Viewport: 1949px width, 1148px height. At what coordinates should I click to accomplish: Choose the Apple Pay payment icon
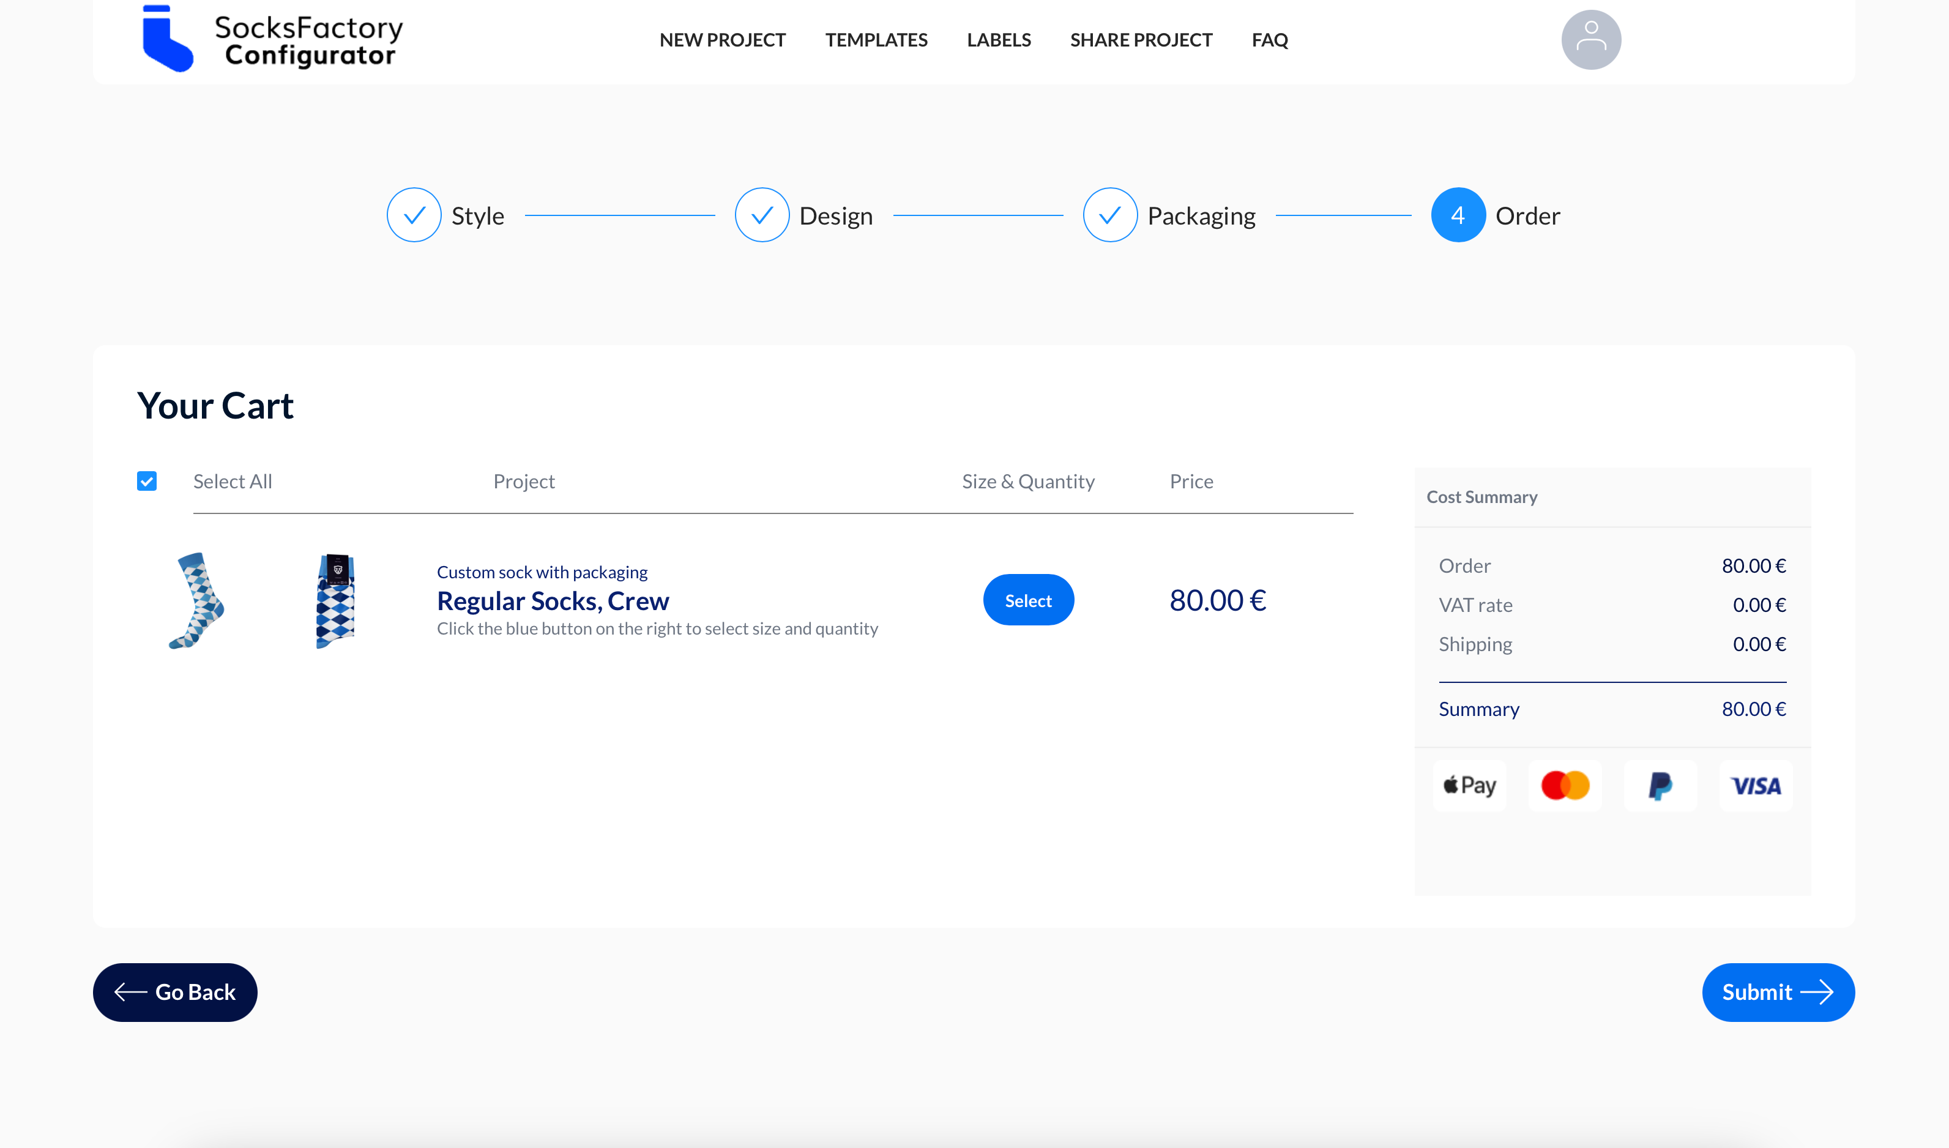point(1469,786)
